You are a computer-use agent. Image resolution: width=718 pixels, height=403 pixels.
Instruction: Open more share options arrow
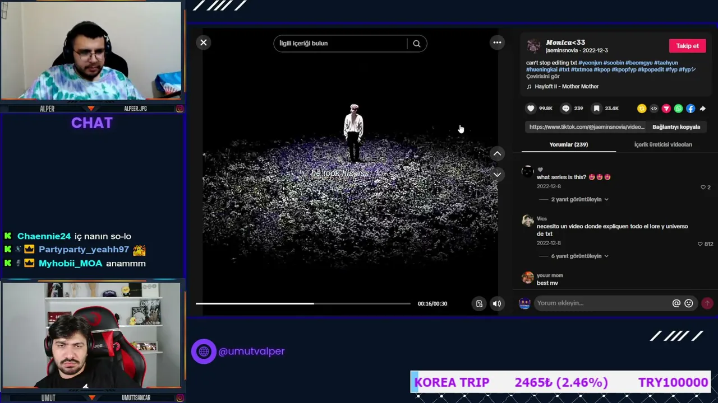click(x=703, y=109)
